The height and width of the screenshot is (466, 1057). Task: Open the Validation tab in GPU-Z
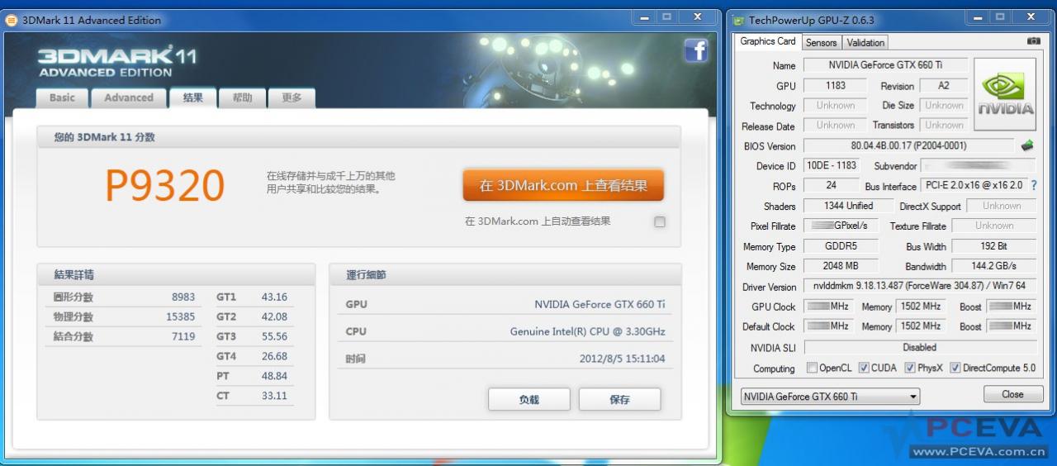[865, 42]
